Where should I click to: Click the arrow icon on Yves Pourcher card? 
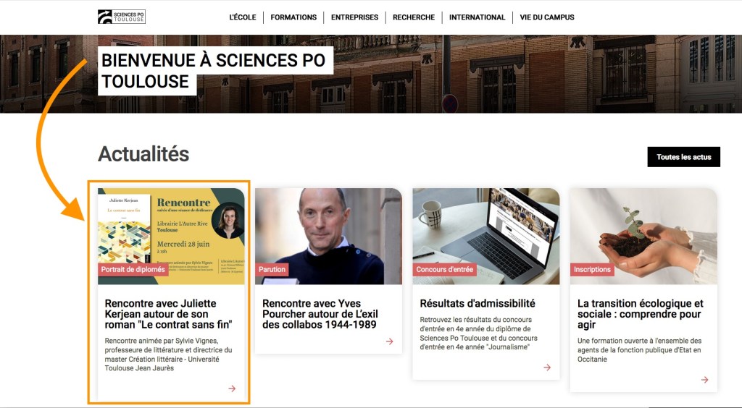tap(390, 341)
